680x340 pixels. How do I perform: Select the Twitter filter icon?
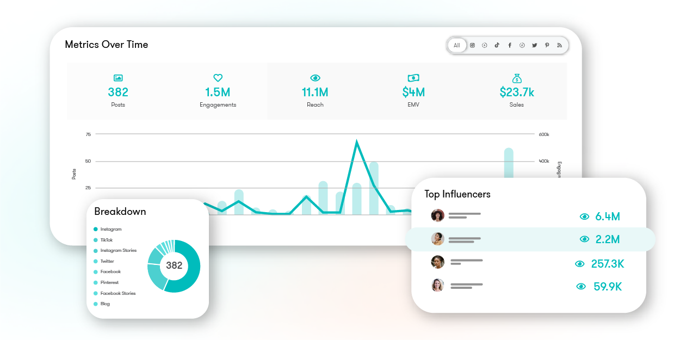(x=534, y=45)
